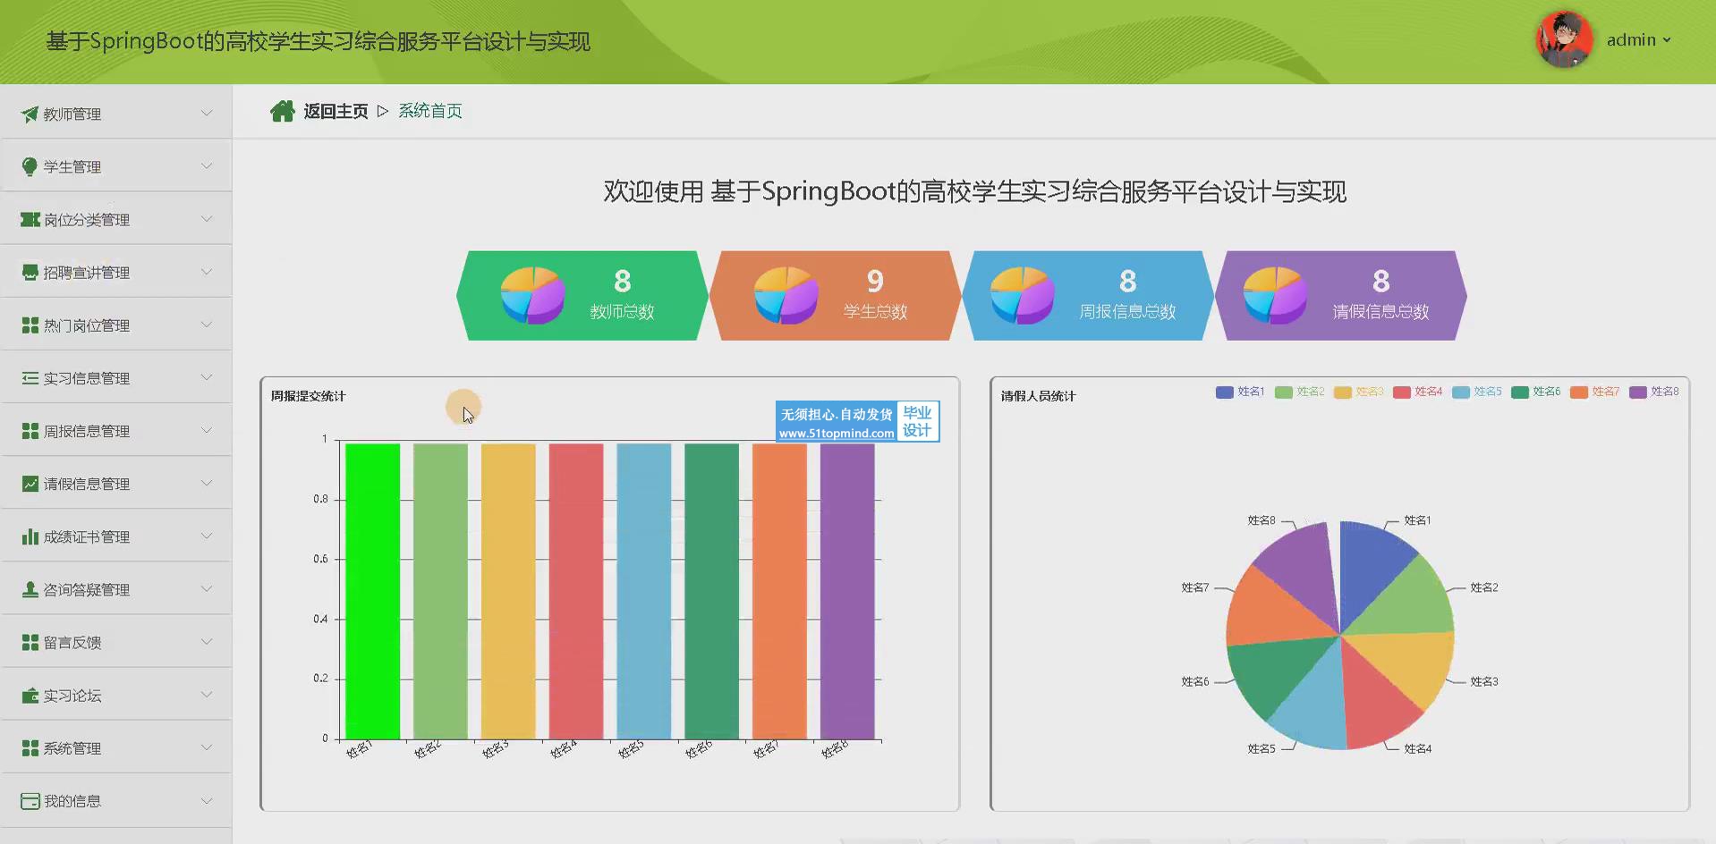
Task: Click the grid icon beside 热门岗位管理
Action: pos(30,325)
